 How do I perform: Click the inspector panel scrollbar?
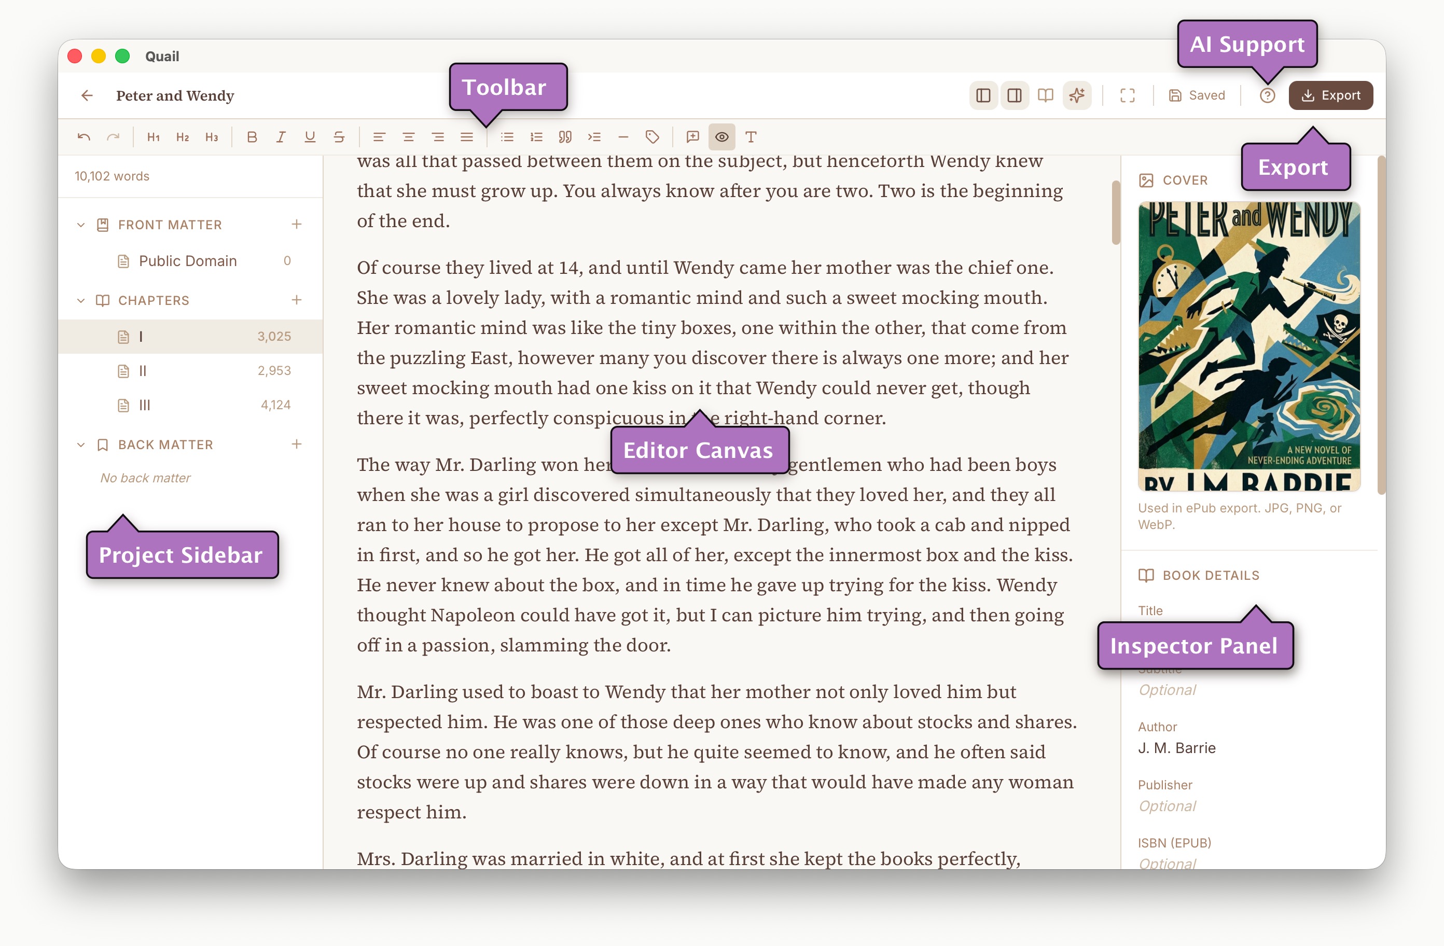1381,326
